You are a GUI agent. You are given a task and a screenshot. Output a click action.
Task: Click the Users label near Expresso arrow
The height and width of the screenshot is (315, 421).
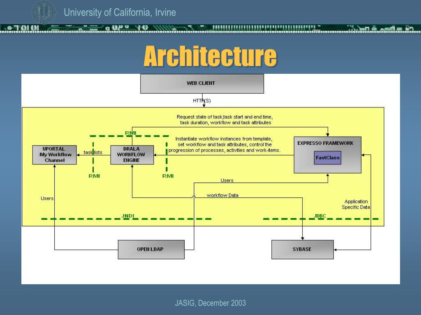pyautogui.click(x=227, y=180)
